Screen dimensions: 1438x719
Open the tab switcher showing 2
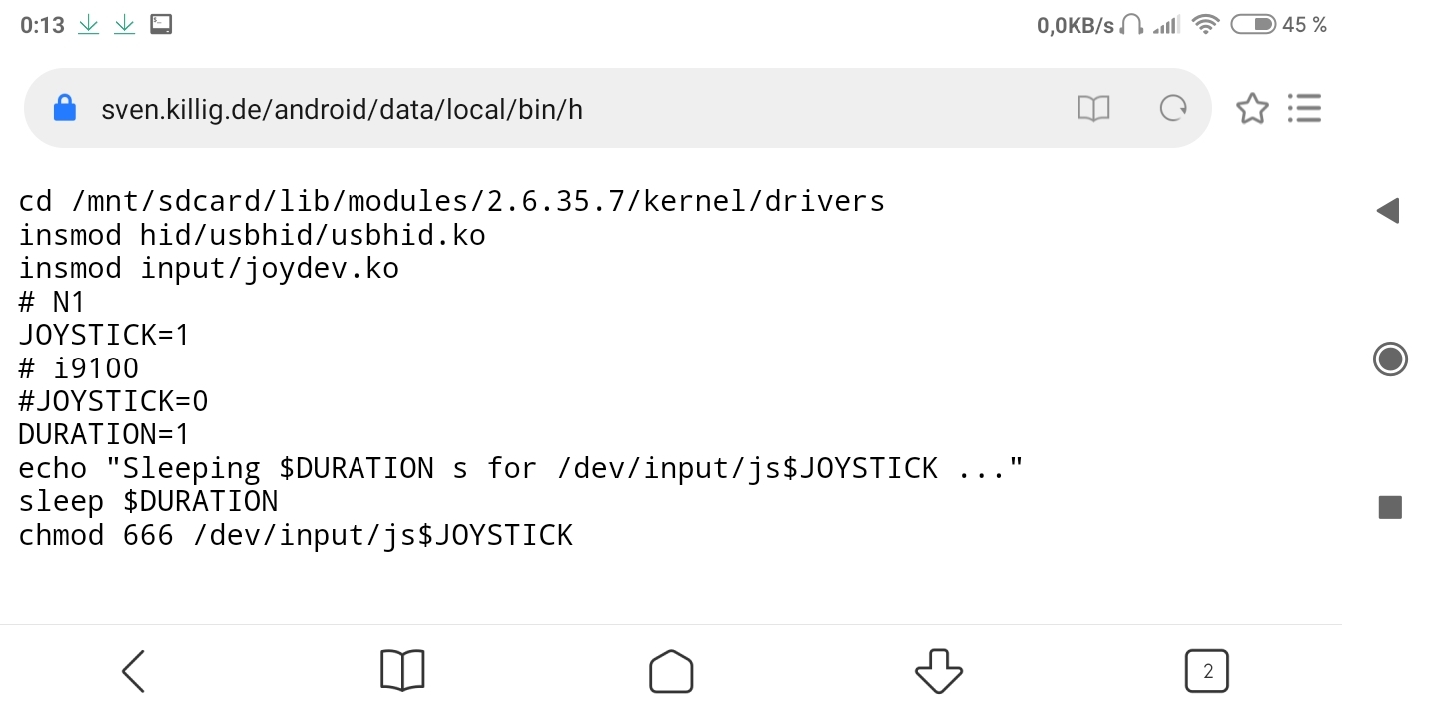[x=1207, y=671]
